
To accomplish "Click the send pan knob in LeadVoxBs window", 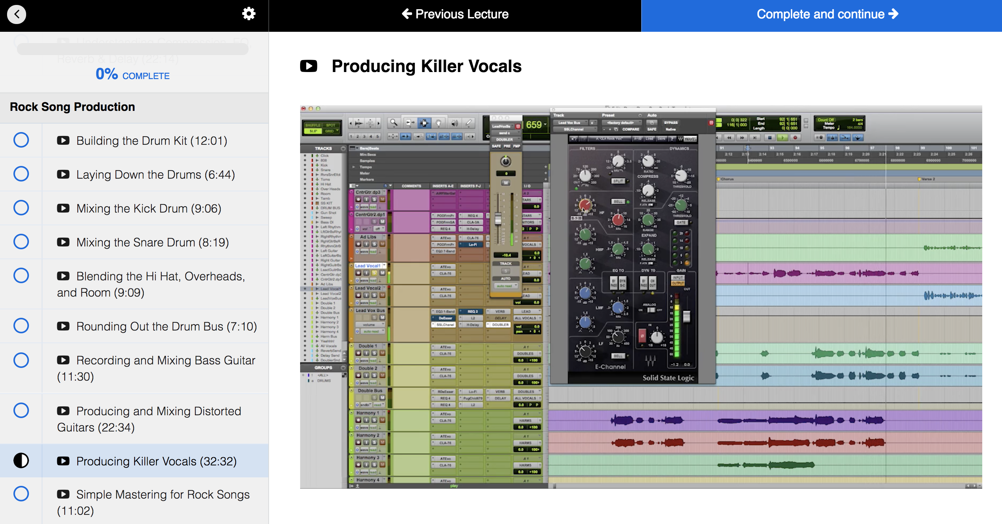I will coord(505,161).
